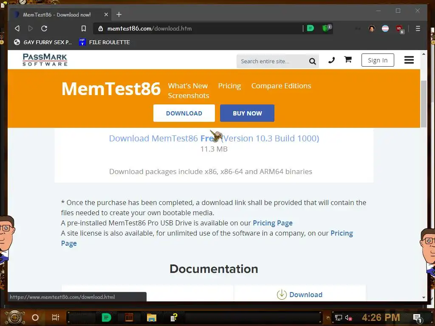435x326 pixels.
Task: Open Cortana circle on the taskbar
Action: 35,318
